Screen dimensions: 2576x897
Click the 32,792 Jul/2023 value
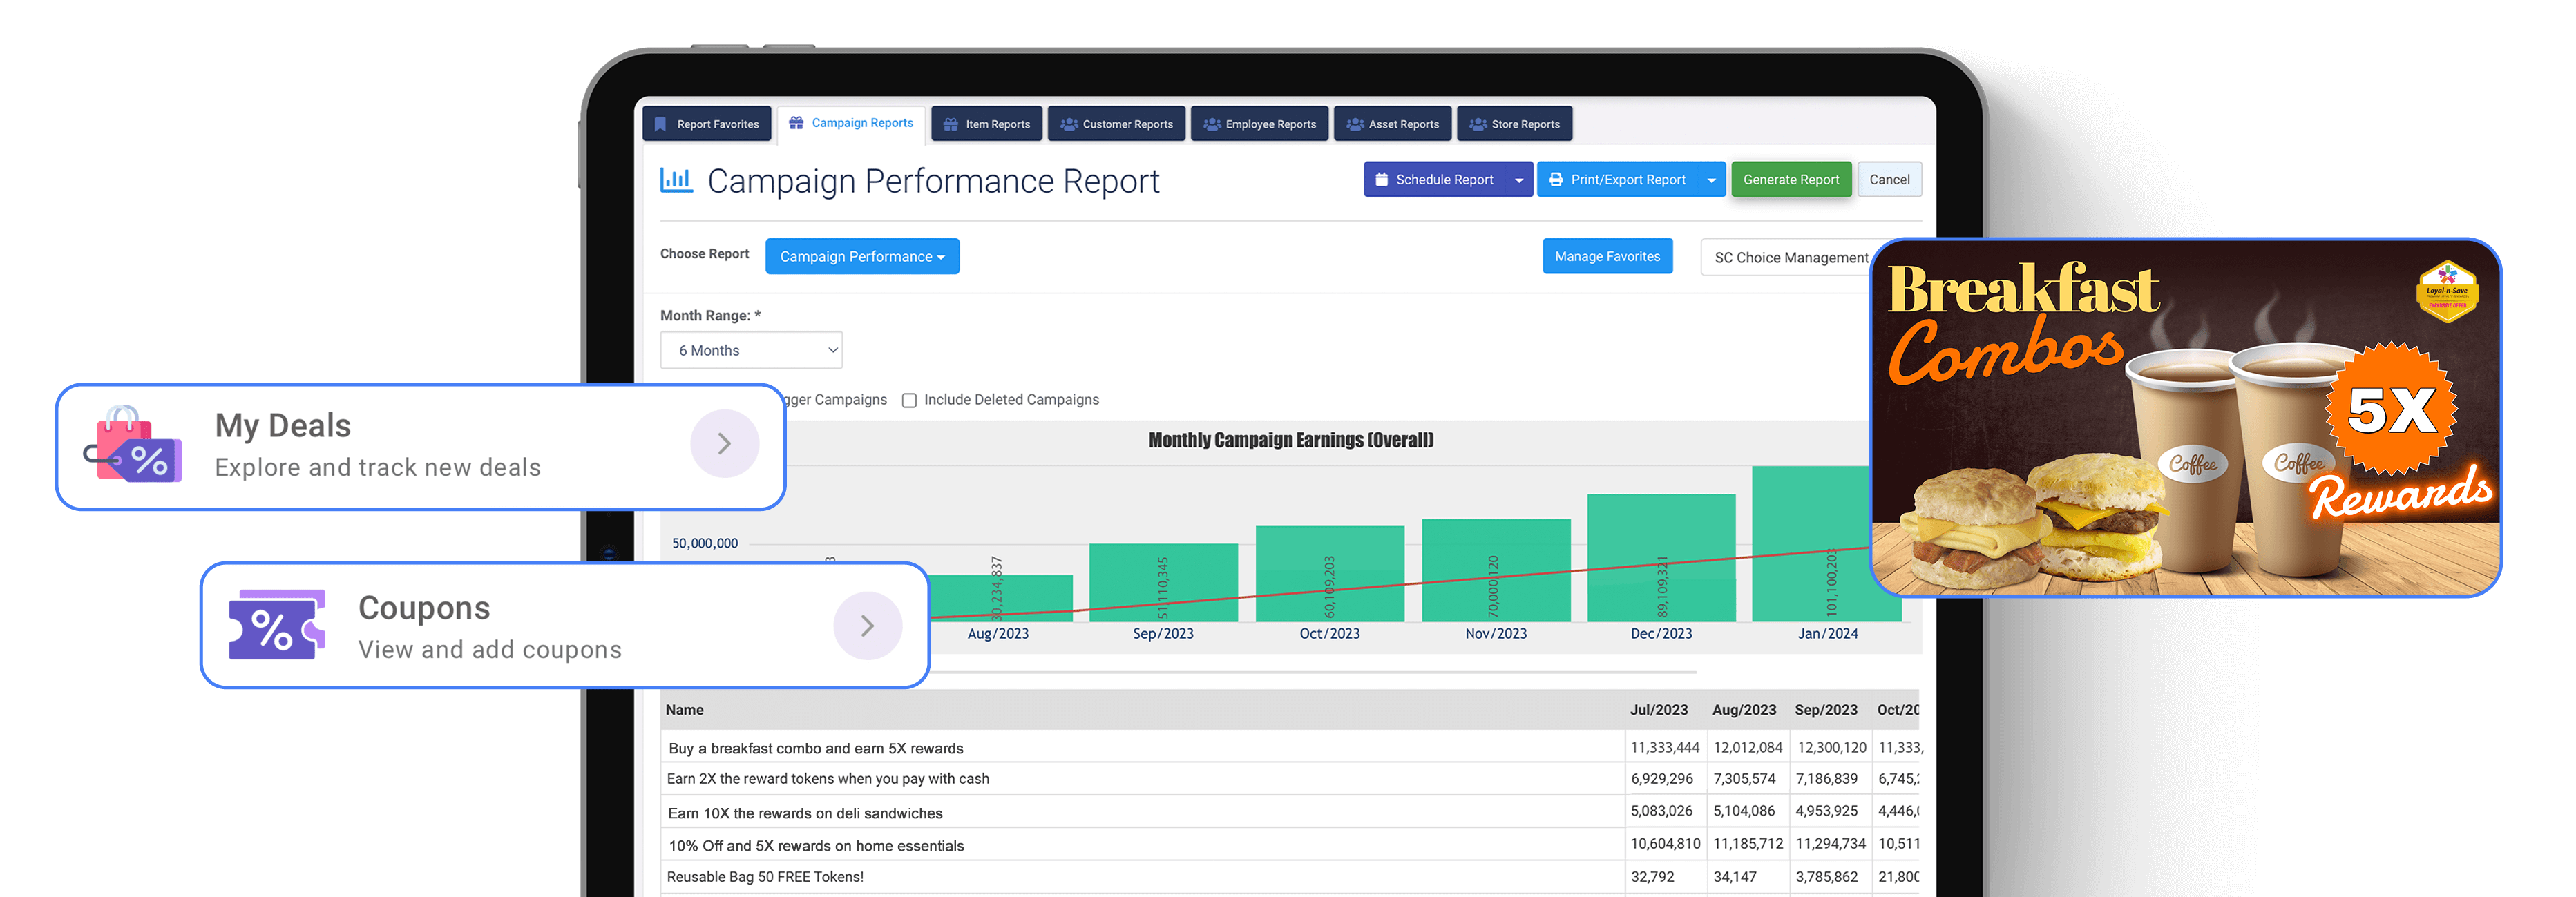1652,877
